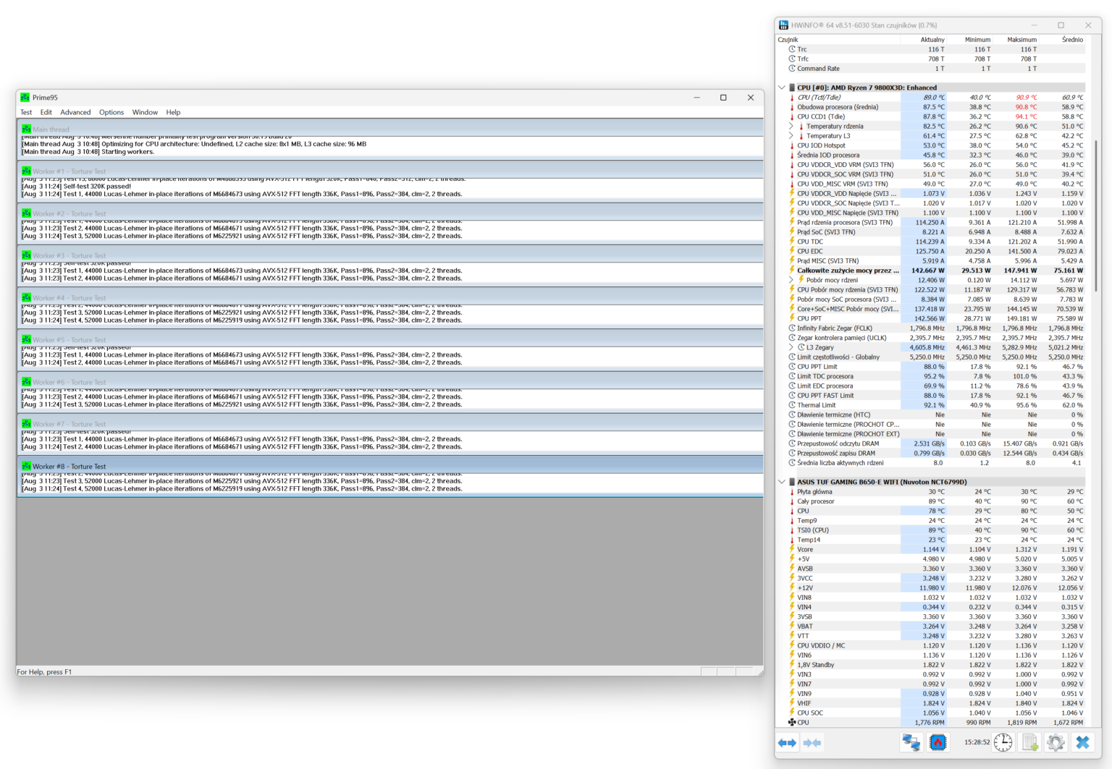Open HWiNFO sensor settings gear
Image resolution: width=1112 pixels, height=769 pixels.
coord(1056,742)
